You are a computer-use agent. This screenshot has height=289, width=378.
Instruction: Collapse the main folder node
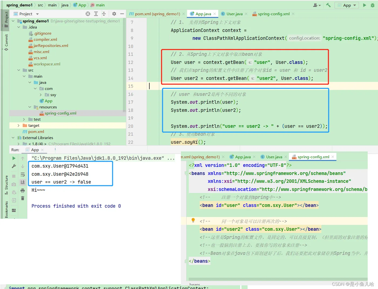[24, 76]
